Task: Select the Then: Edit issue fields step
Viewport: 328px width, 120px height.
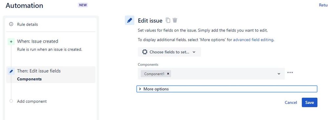Action: pyautogui.click(x=51, y=75)
